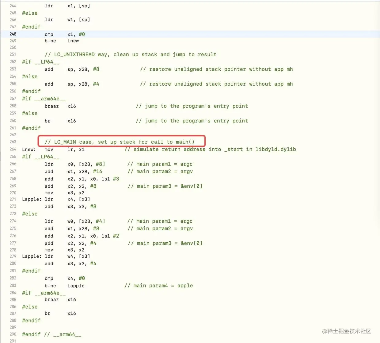The height and width of the screenshot is (343, 380).
Task: Click 'add sp, x28, #8' instruction
Action: click(72, 69)
